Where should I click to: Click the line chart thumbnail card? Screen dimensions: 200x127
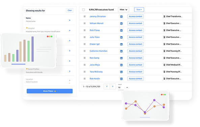(145, 105)
